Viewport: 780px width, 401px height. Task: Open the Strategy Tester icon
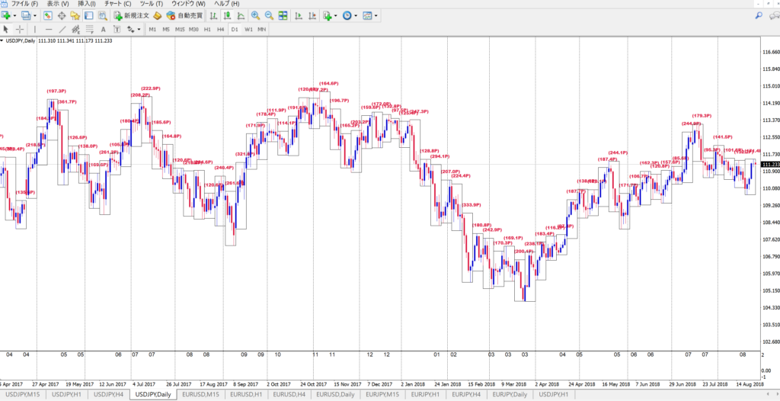point(103,15)
